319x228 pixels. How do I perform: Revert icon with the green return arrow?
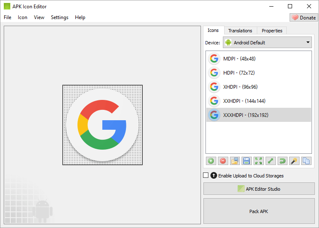tap(283, 161)
